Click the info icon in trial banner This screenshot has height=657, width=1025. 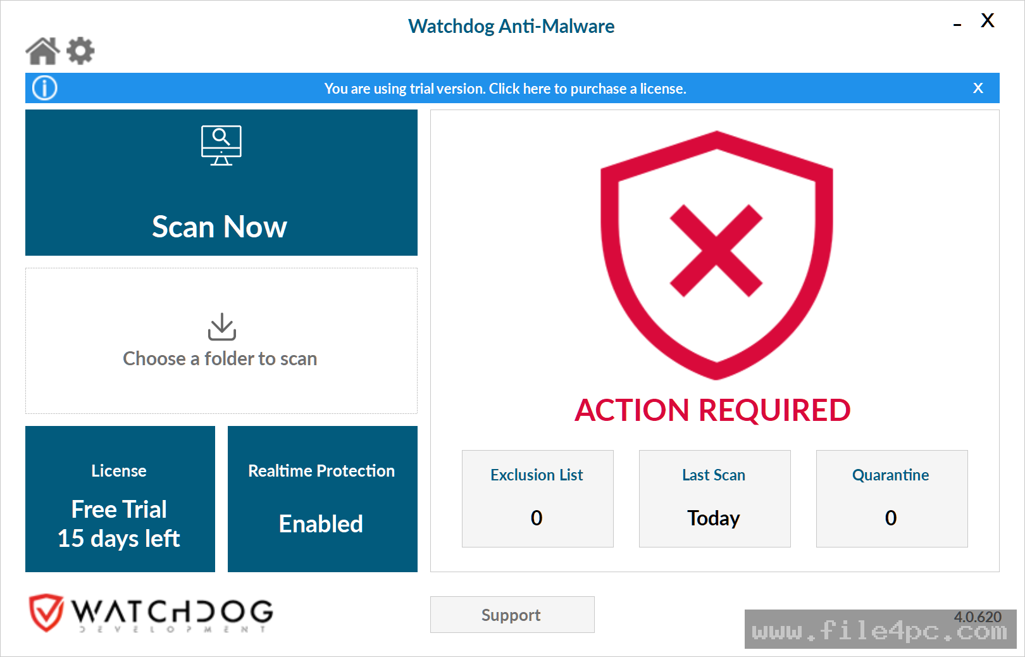click(45, 88)
